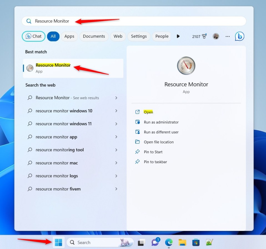Select 'resource monitor app' suggestion
This screenshot has width=266, height=249.
[72, 137]
